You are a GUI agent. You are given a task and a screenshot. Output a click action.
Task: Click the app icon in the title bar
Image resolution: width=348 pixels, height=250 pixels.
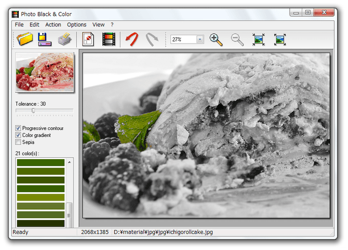(15, 14)
